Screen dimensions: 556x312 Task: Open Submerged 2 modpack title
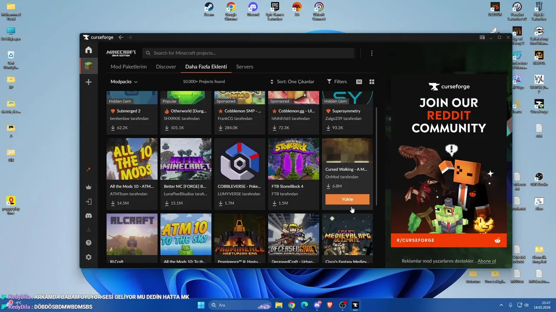[x=129, y=111]
